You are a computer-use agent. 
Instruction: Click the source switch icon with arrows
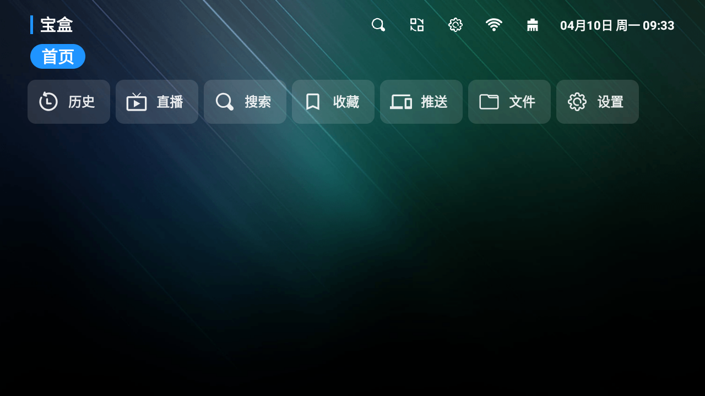point(417,25)
